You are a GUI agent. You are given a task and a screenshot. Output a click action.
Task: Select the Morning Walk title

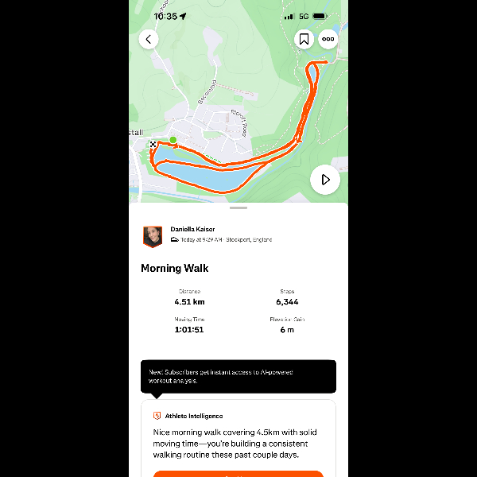pyautogui.click(x=175, y=269)
